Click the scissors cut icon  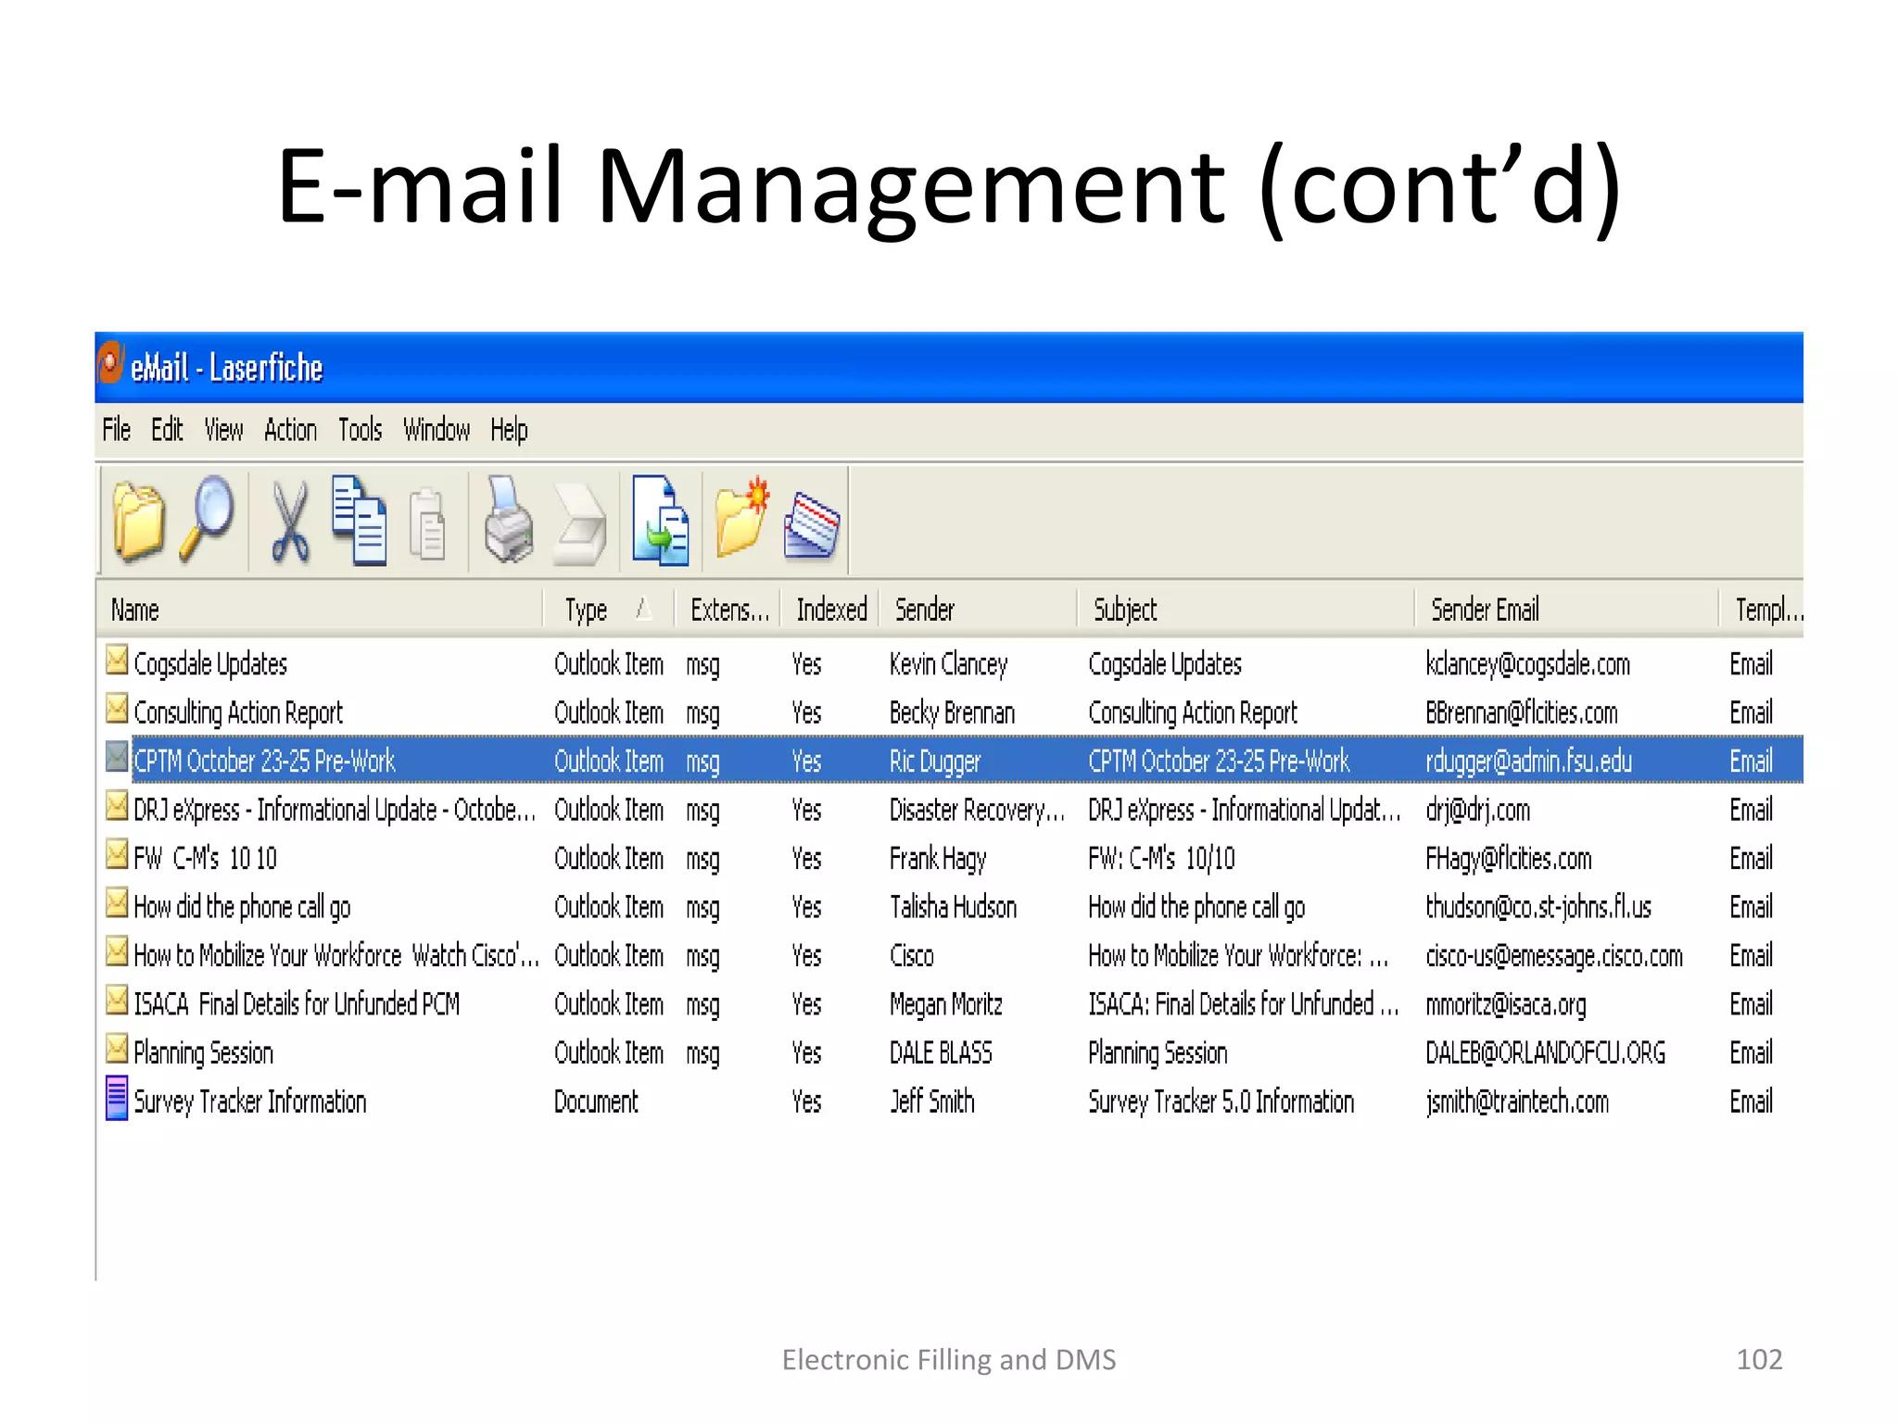click(x=290, y=523)
